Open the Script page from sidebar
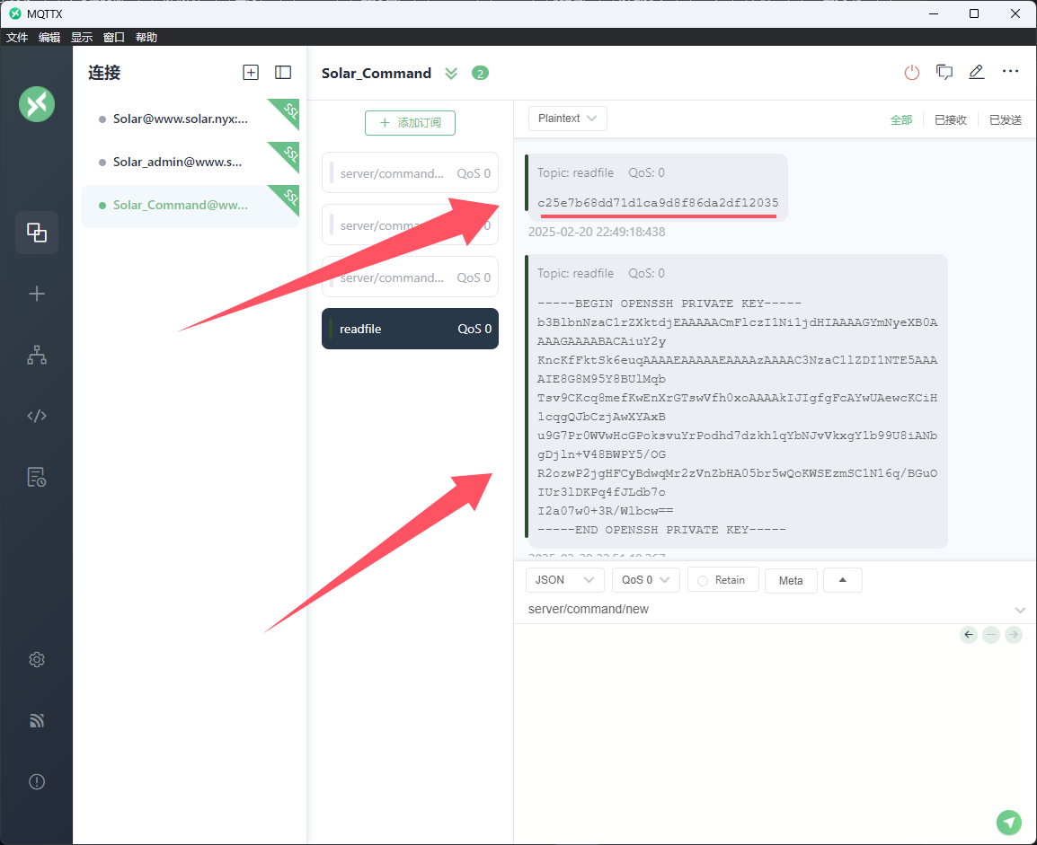This screenshot has width=1037, height=845. tap(37, 416)
